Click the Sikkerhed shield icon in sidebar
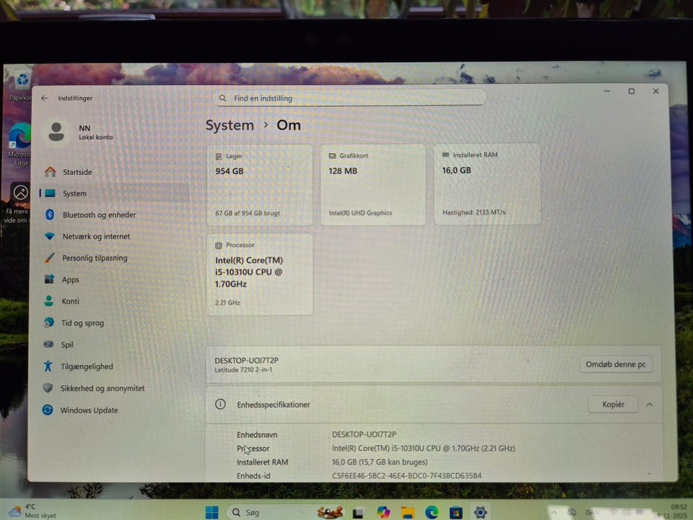Screen dimensions: 693x520 pos(48,388)
